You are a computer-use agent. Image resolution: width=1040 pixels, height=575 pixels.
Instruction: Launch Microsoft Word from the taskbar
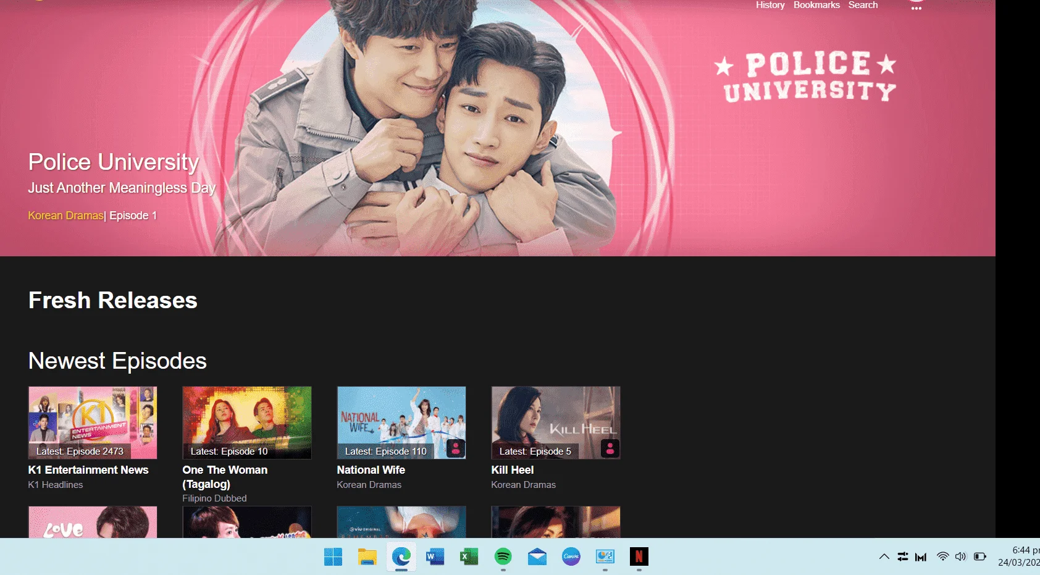click(435, 557)
